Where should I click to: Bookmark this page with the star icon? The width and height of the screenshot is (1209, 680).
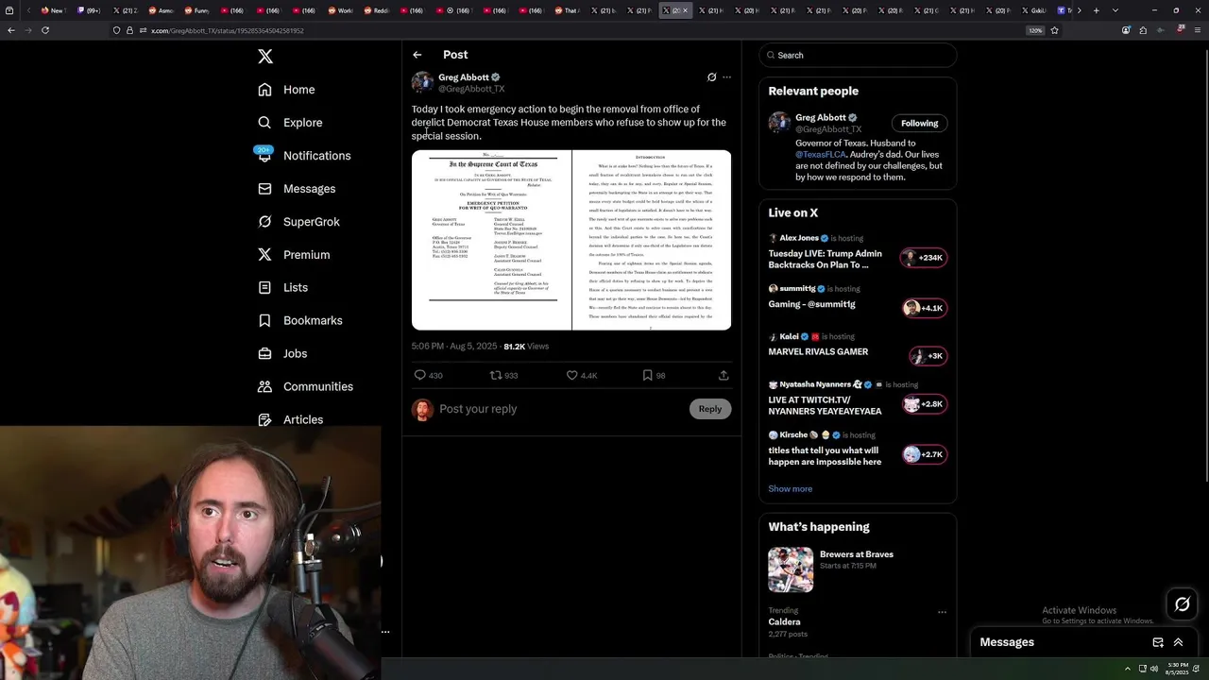[1054, 30]
